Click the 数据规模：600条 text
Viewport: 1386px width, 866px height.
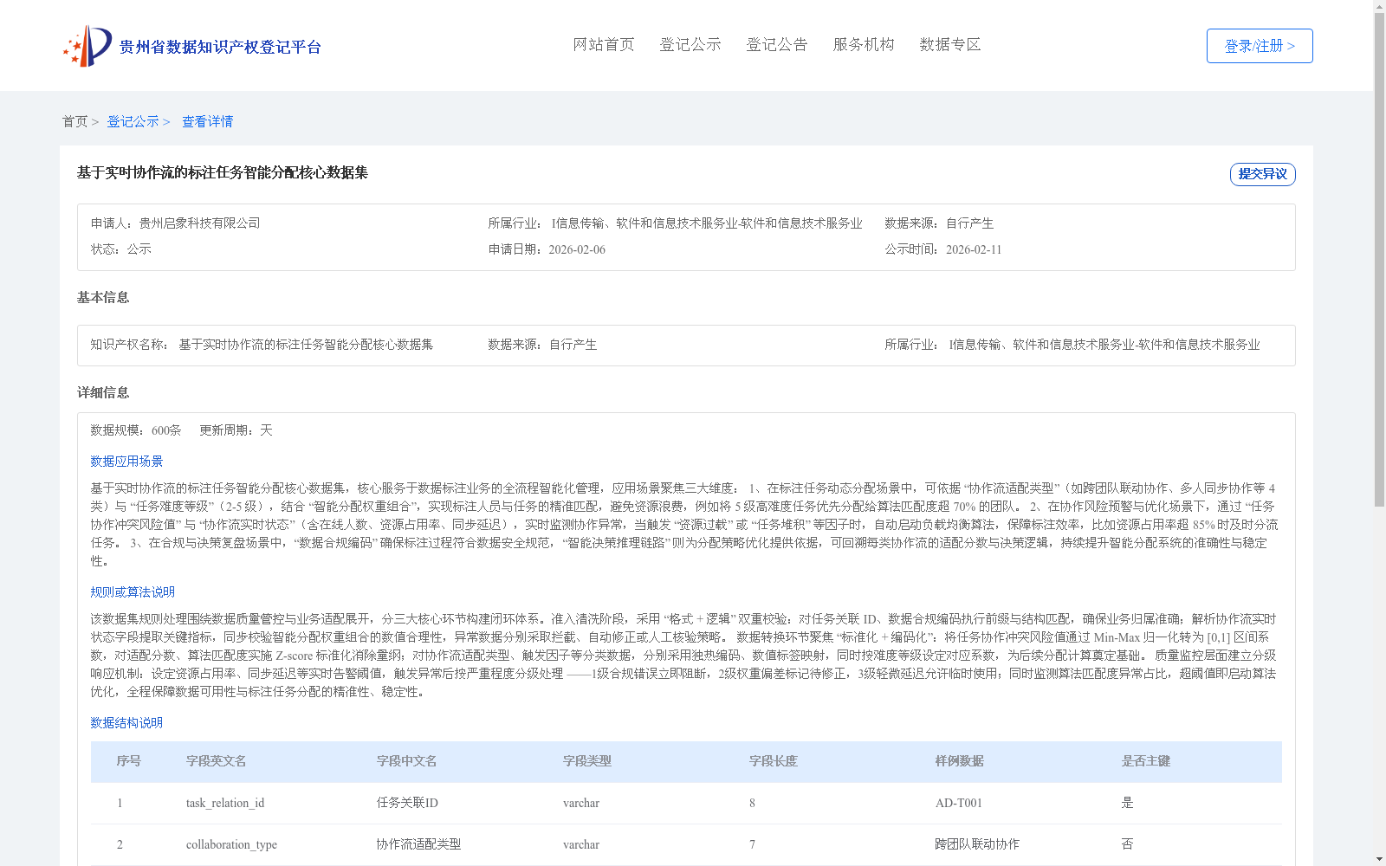[136, 430]
